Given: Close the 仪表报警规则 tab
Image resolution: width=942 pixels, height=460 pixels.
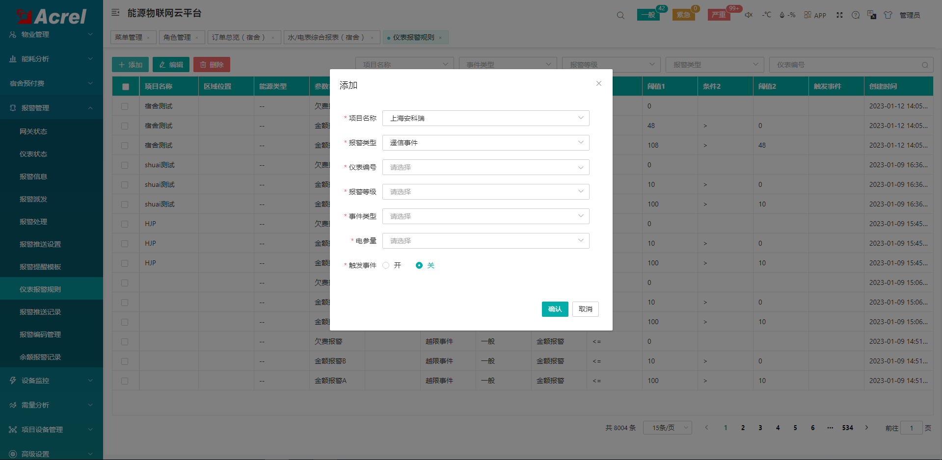Looking at the screenshot, I should 440,38.
